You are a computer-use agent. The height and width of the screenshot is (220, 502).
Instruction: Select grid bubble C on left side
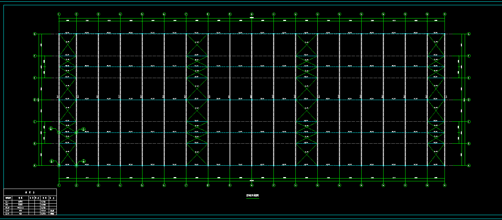34,122
